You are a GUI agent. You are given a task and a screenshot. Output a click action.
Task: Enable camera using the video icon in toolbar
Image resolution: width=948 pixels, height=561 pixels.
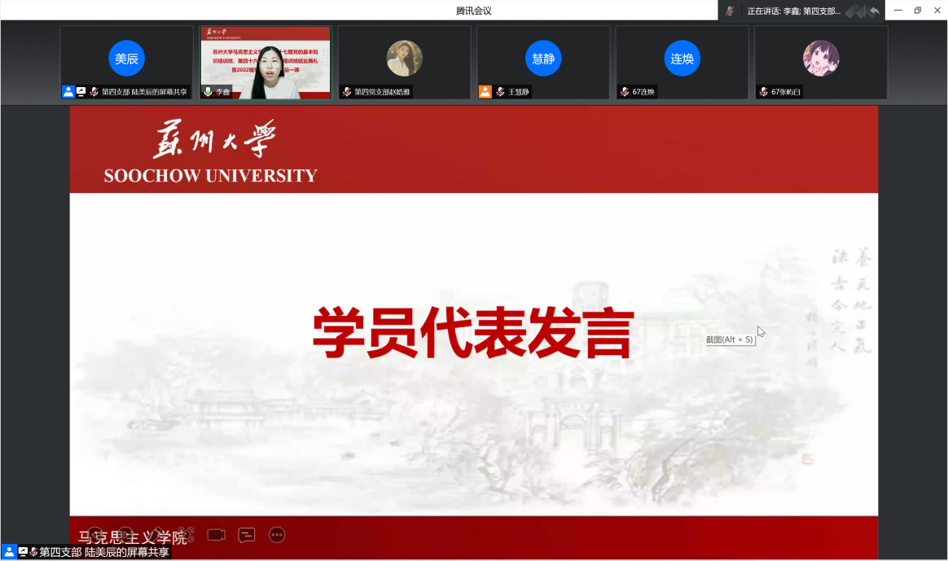[216, 535]
